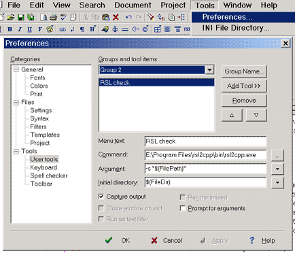295x253 pixels.
Task: Click the Menu text input field
Action: 205,141
